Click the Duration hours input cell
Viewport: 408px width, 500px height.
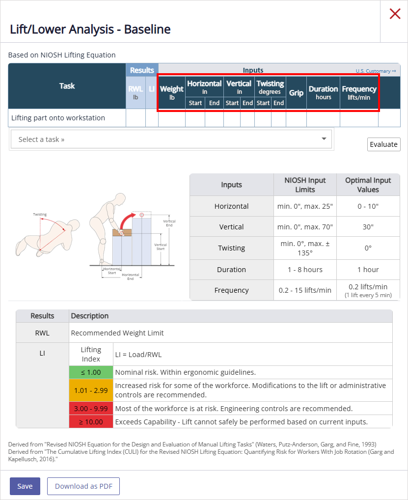click(323, 118)
